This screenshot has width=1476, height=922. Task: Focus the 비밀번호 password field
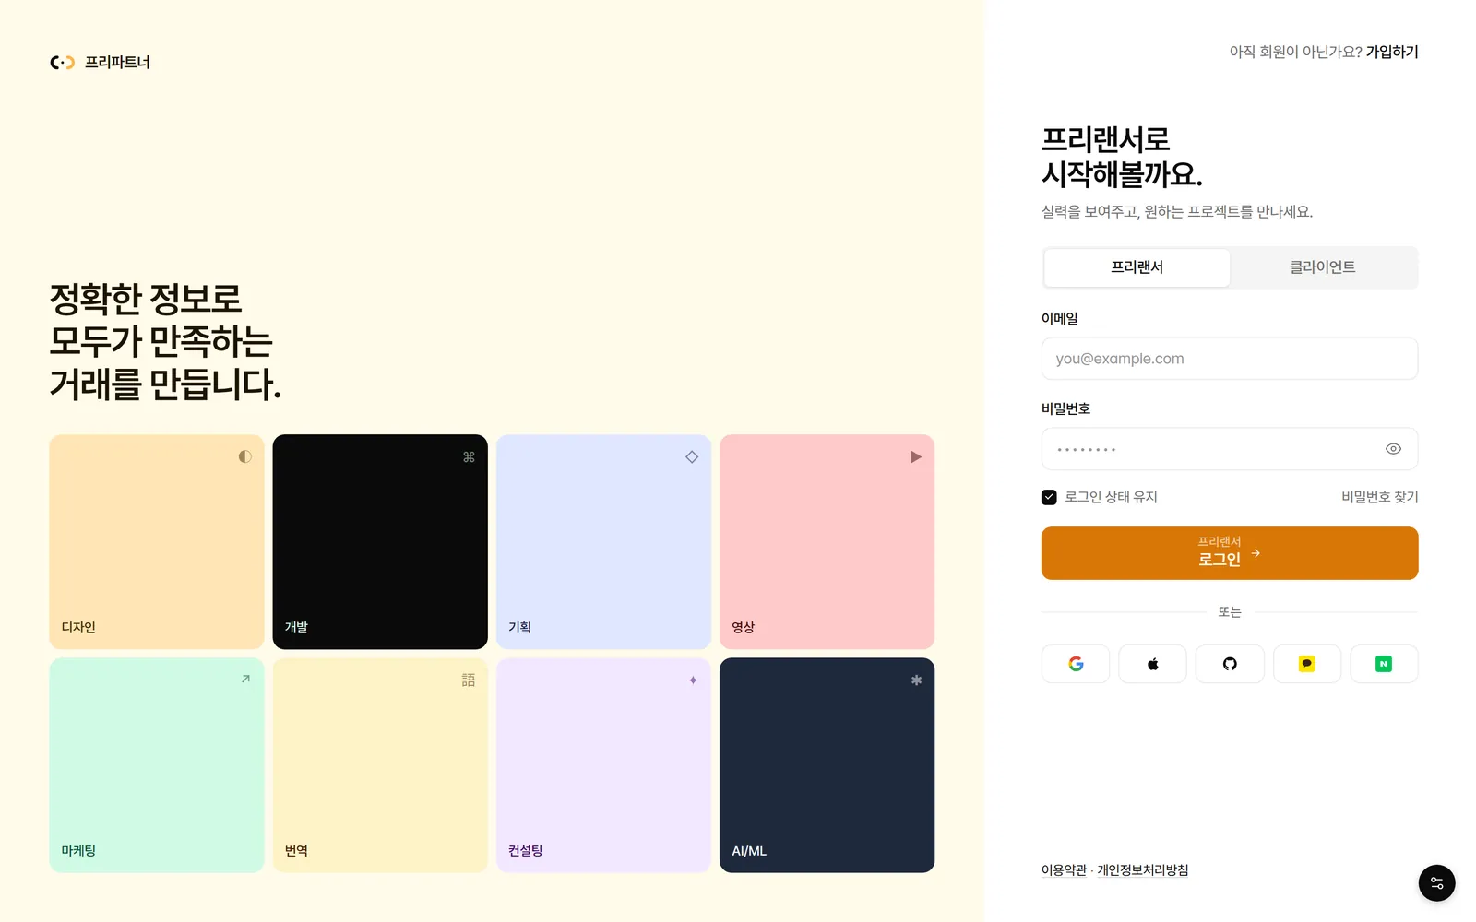[x=1230, y=449]
